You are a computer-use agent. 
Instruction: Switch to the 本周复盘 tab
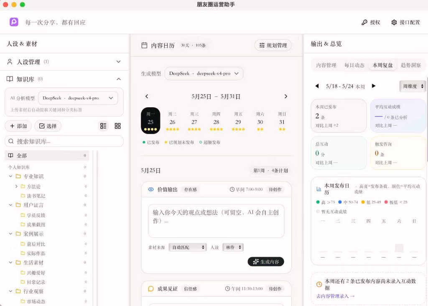[x=382, y=65]
